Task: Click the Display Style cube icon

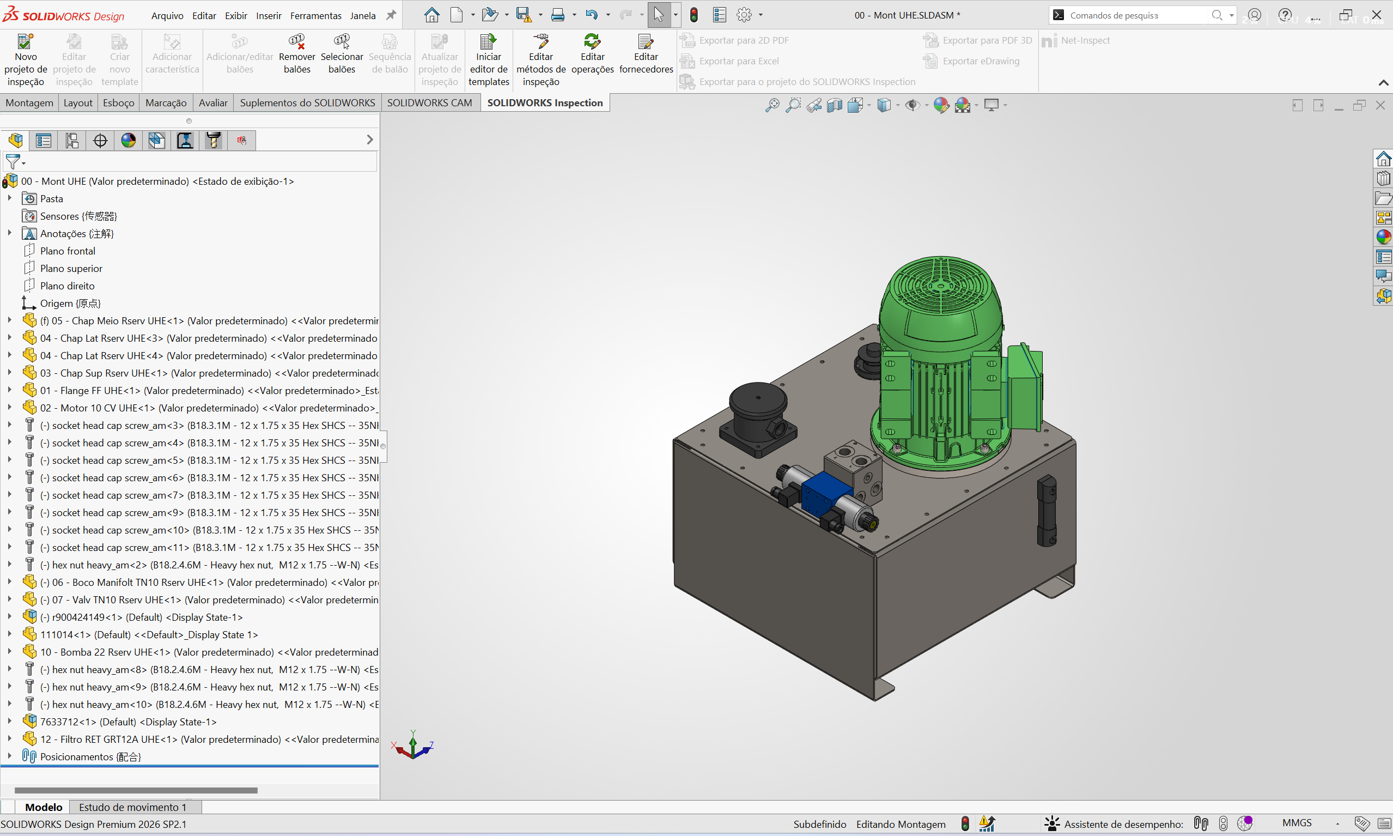Action: coord(884,105)
